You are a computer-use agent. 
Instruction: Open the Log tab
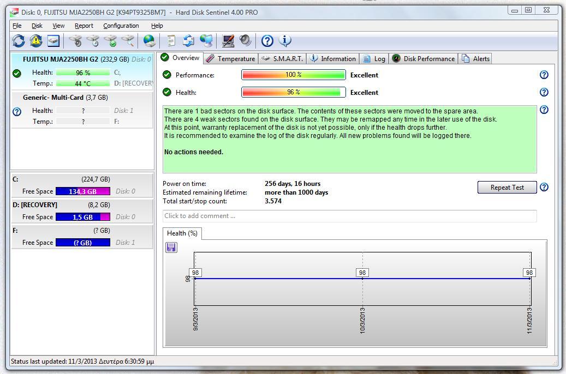(374, 59)
